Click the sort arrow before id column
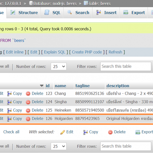The width and height of the screenshot is (153, 153). (x=42, y=86)
